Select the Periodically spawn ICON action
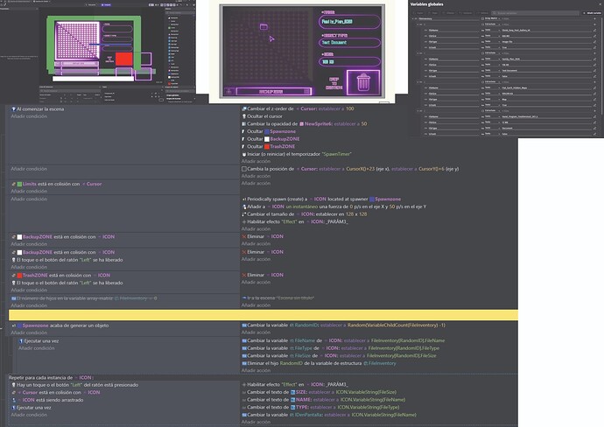The image size is (604, 427). 324,199
